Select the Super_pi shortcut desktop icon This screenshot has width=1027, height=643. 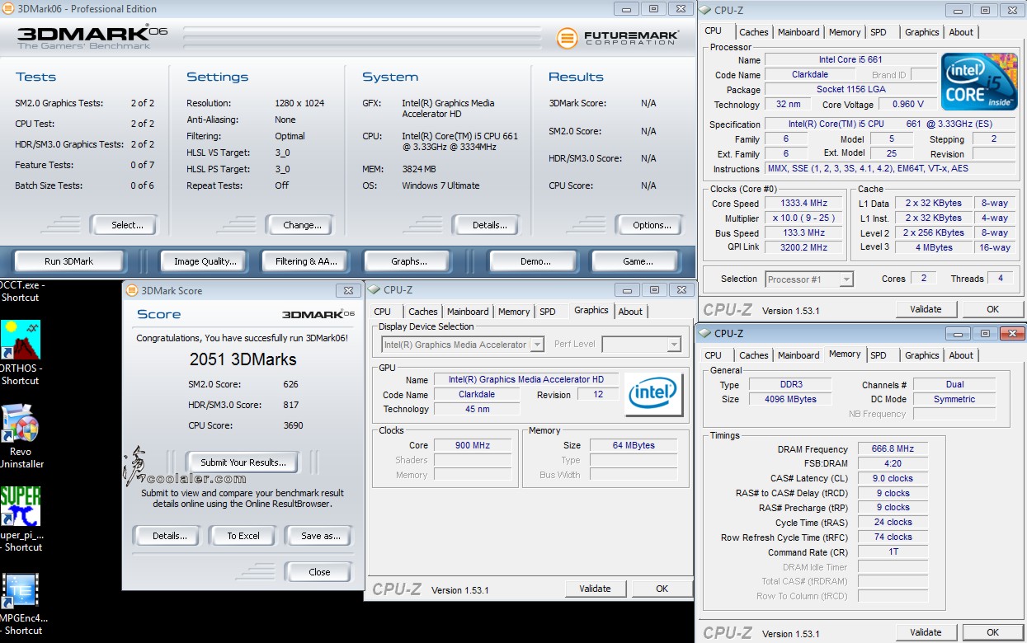(21, 506)
